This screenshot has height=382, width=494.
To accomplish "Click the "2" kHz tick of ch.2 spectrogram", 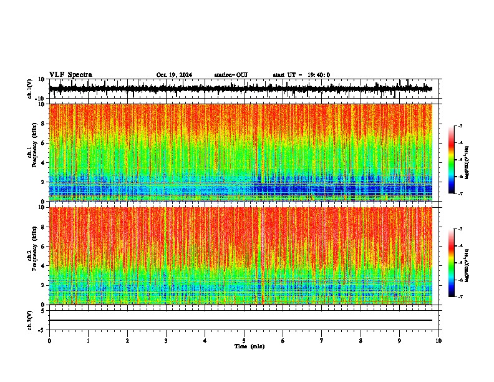I will click(x=44, y=285).
